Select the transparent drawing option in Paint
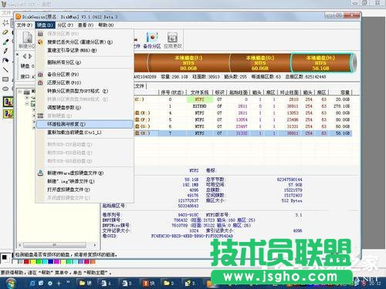386x289 pixels. 8,113
